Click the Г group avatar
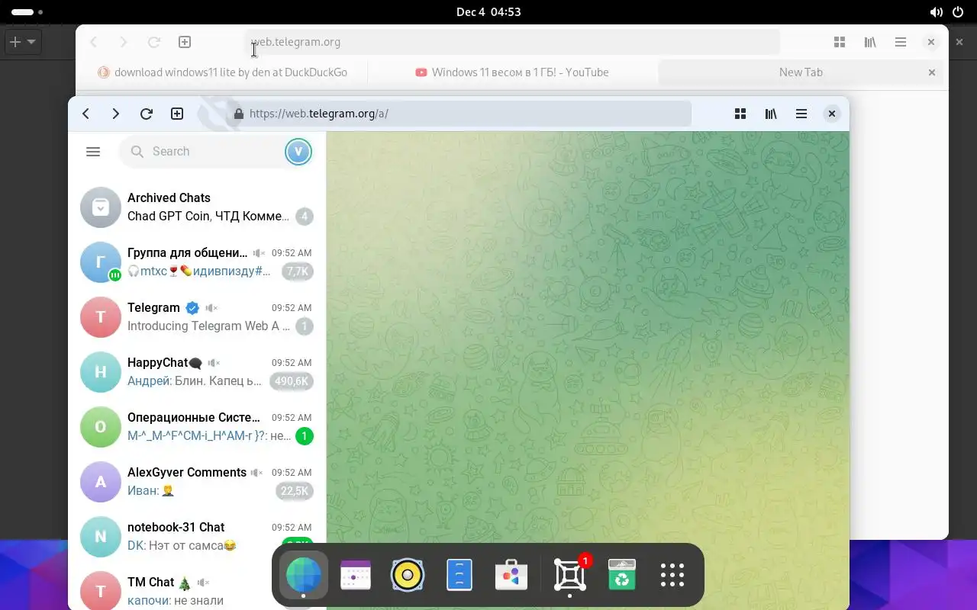The width and height of the screenshot is (977, 610). (101, 262)
